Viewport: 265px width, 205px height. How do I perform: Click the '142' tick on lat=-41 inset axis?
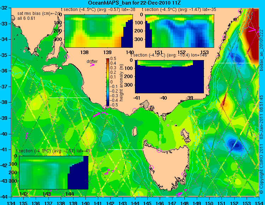[24, 194]
